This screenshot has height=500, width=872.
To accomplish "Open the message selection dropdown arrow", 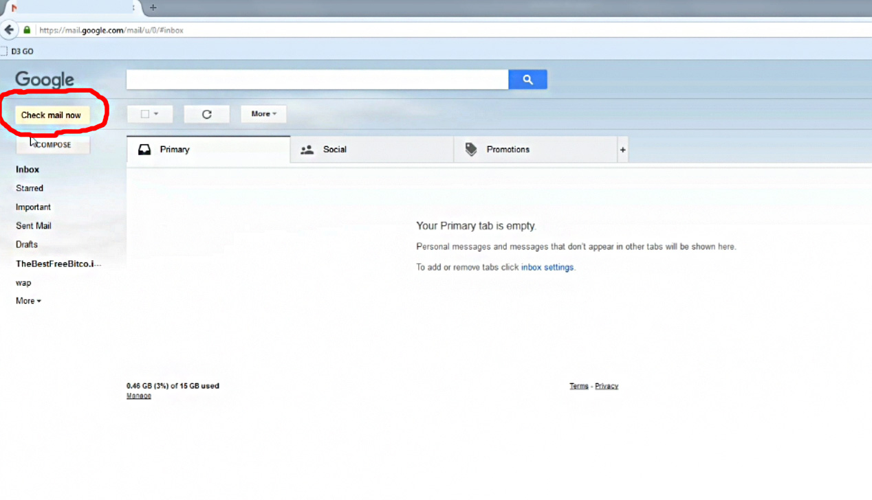I will [157, 113].
